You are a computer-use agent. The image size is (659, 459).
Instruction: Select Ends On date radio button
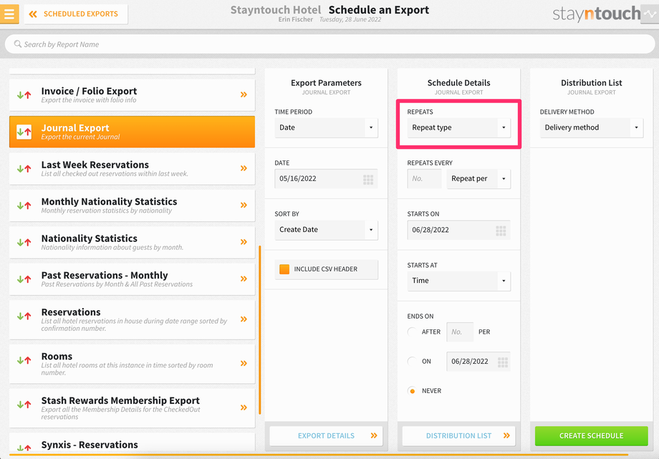pyautogui.click(x=413, y=361)
